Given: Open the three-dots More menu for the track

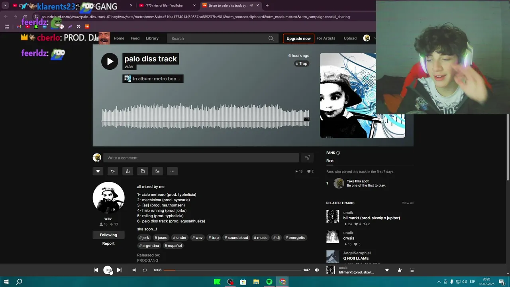Looking at the screenshot, I should coord(172,171).
